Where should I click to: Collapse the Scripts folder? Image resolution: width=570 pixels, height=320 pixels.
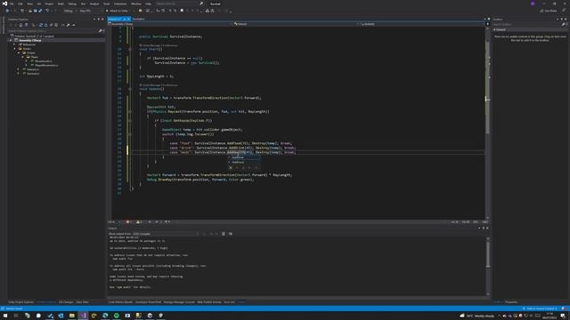(x=19, y=52)
